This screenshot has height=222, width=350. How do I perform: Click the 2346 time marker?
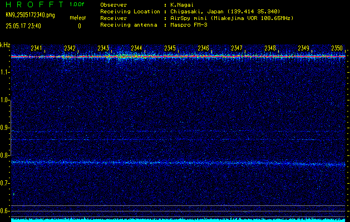coord(203,48)
